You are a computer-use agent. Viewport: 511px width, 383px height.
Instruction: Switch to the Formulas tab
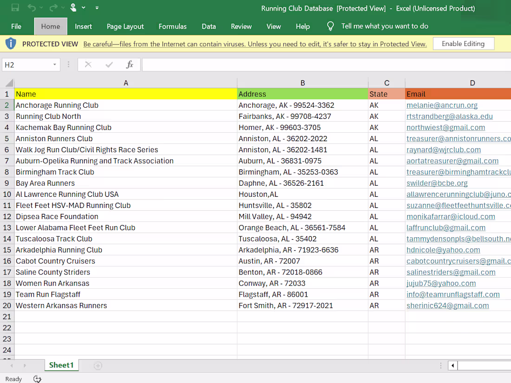(172, 26)
